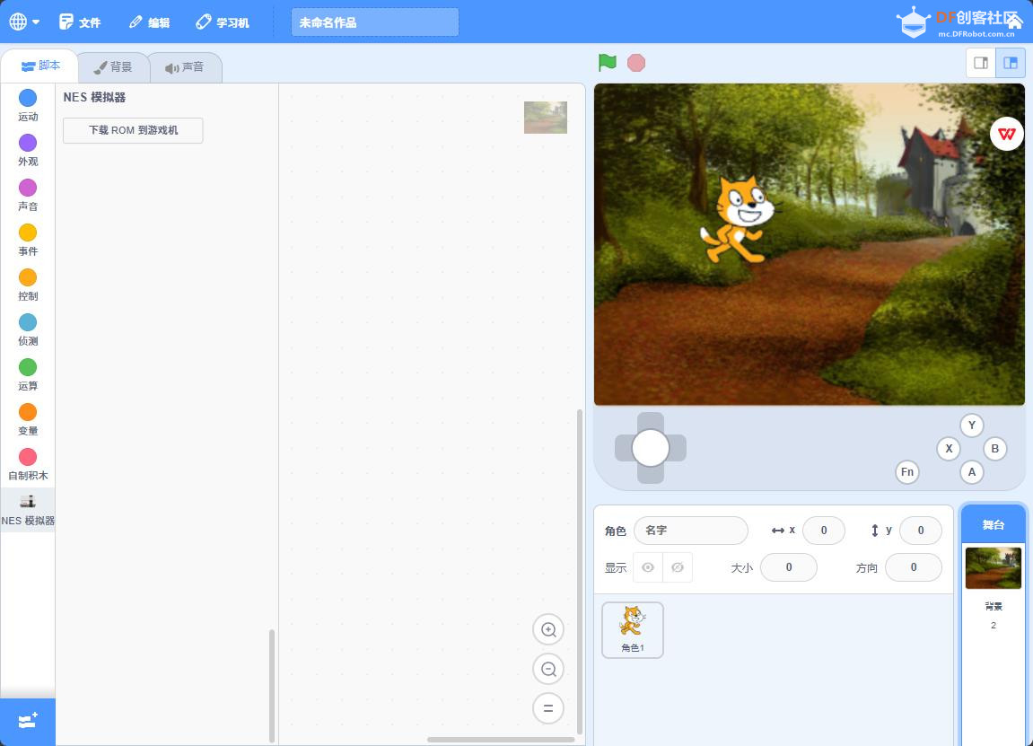The image size is (1033, 746).
Task: Click the block palette vertical scrollbar
Action: [271, 685]
